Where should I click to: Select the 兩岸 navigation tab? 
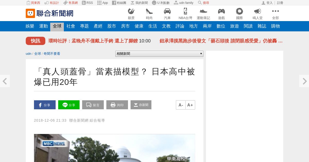point(207,26)
